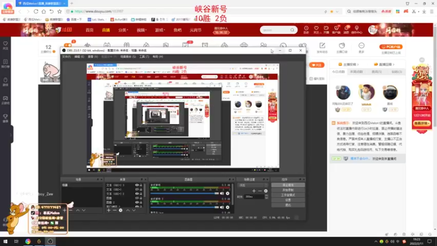Open OBS 编辑 menu
The image size is (437, 246).
click(x=79, y=57)
